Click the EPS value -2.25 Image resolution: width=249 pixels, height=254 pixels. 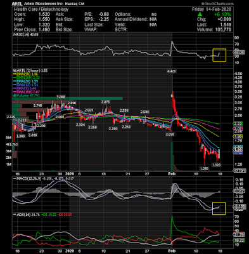coord(104,20)
